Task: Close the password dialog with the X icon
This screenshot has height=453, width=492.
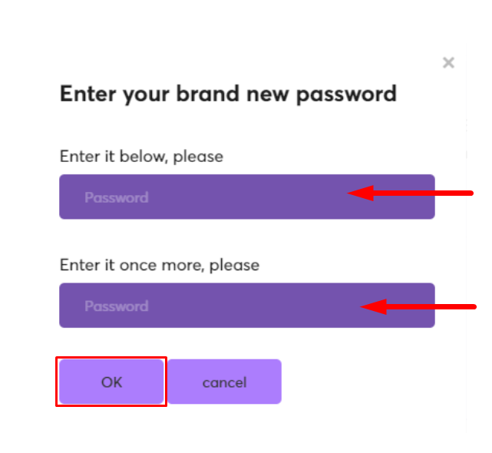Action: pos(448,63)
